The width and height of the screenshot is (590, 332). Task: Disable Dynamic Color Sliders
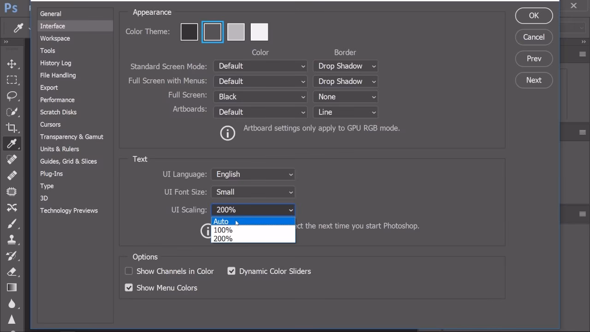[231, 271]
